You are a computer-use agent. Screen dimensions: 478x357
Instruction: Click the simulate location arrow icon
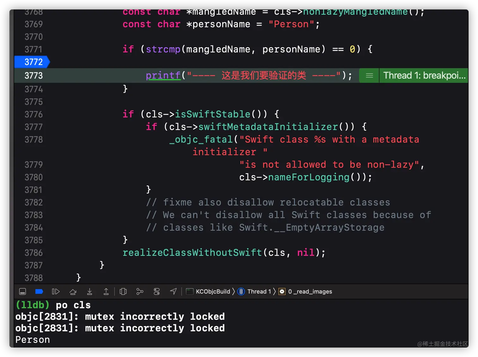173,292
